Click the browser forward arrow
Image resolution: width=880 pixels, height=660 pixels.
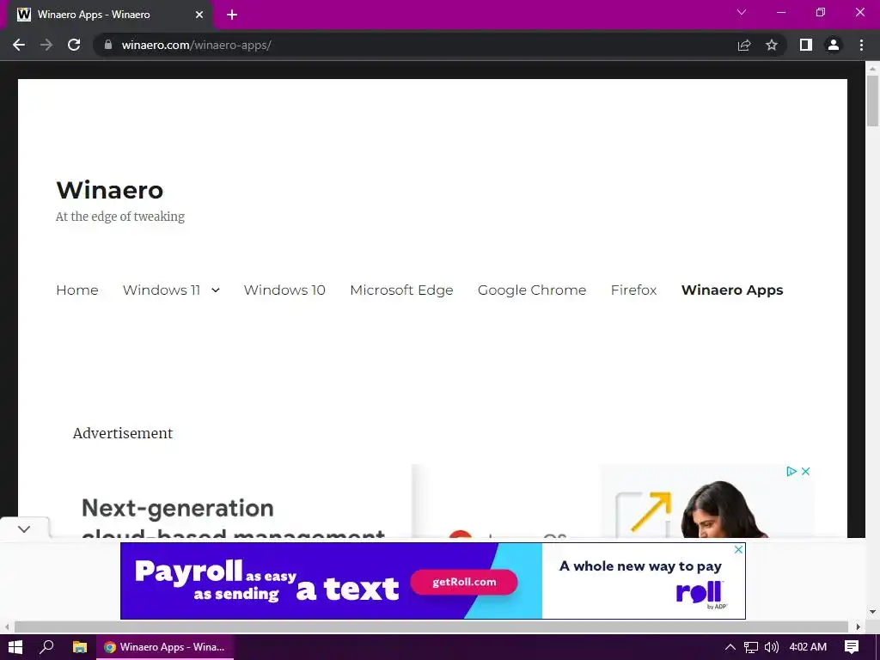pyautogui.click(x=46, y=45)
